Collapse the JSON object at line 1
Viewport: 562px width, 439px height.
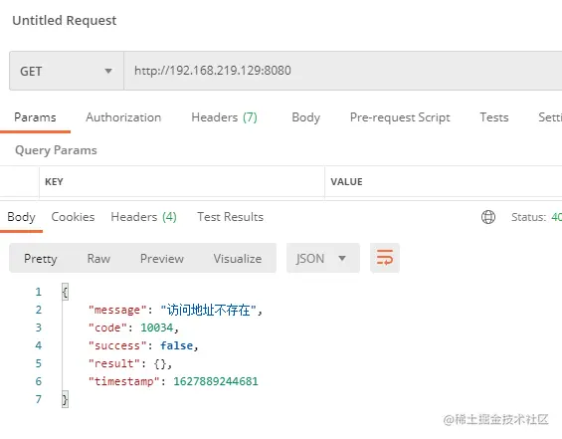tap(65, 292)
